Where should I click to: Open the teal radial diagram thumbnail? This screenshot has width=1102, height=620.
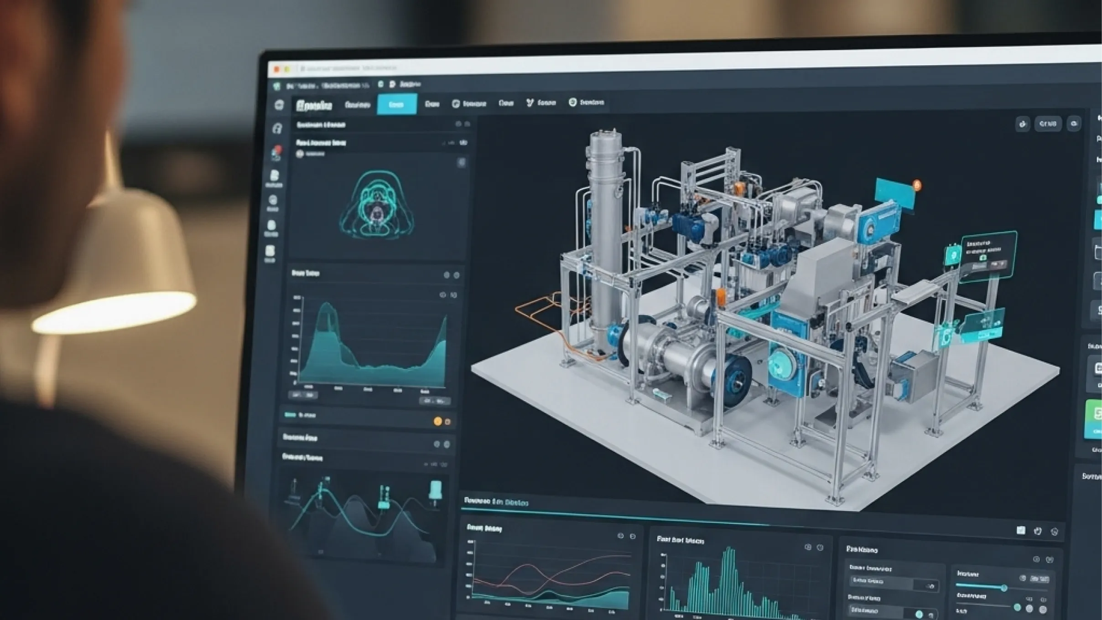(377, 205)
